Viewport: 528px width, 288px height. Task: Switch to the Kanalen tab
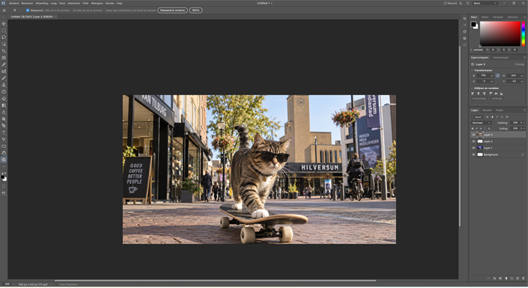[487, 110]
